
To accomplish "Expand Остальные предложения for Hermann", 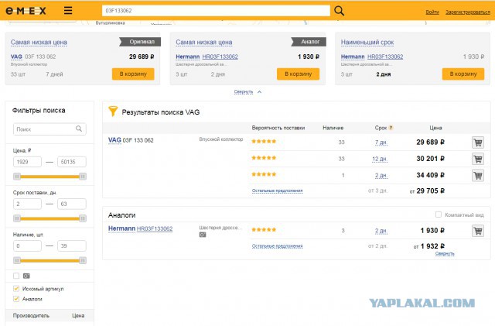I will 277,246.
